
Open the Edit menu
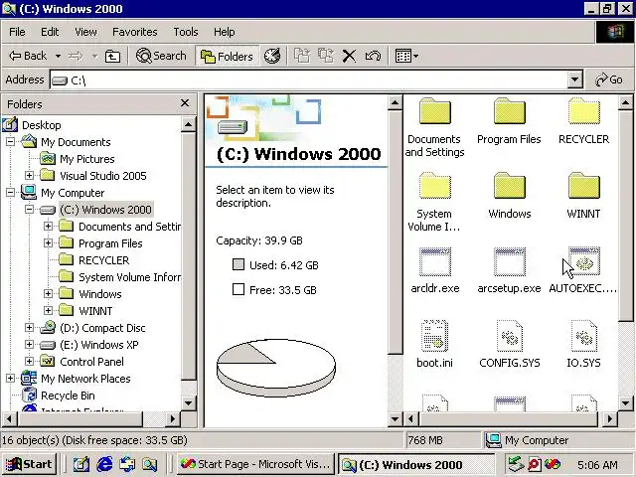click(50, 32)
